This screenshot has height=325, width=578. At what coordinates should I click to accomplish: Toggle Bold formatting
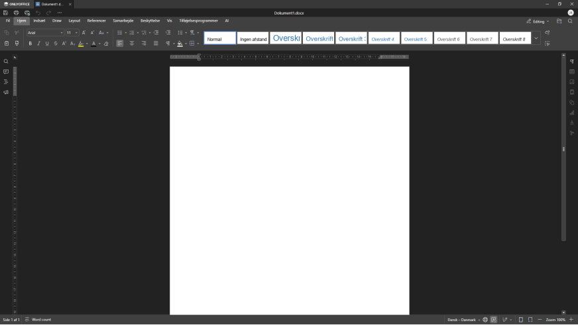(x=30, y=44)
